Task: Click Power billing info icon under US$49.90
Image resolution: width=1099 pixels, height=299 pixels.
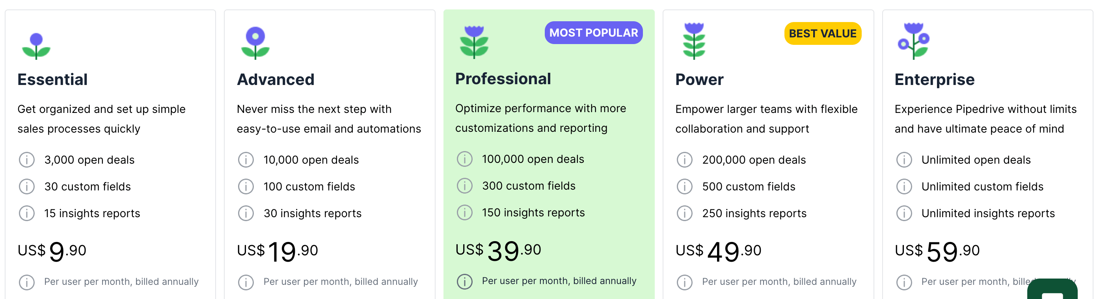Action: point(684,282)
